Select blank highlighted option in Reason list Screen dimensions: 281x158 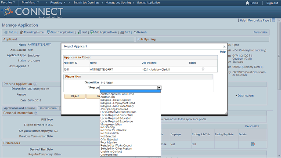click(130, 91)
